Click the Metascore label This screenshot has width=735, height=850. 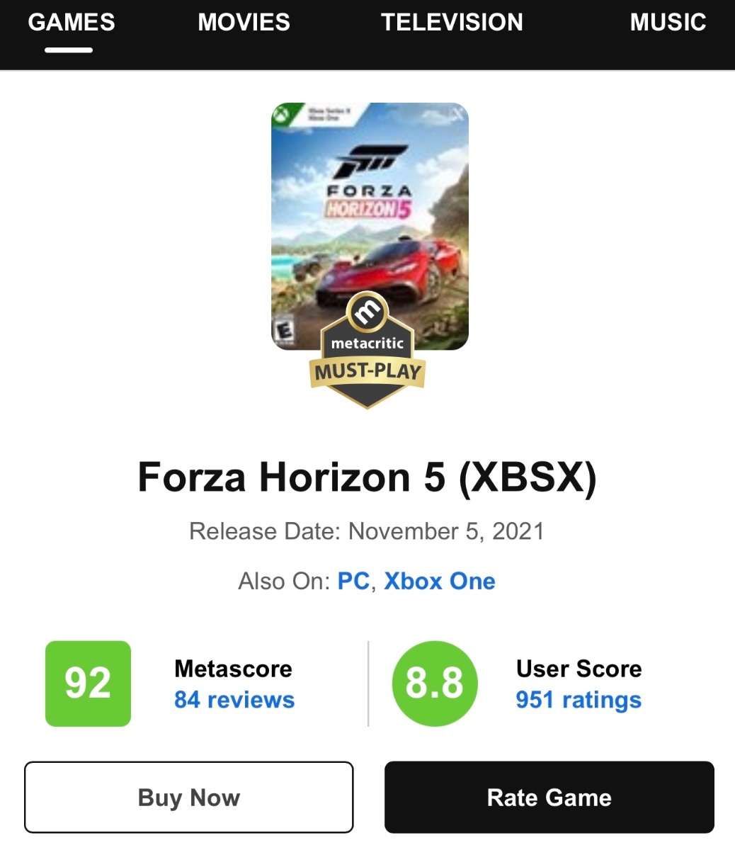(233, 669)
